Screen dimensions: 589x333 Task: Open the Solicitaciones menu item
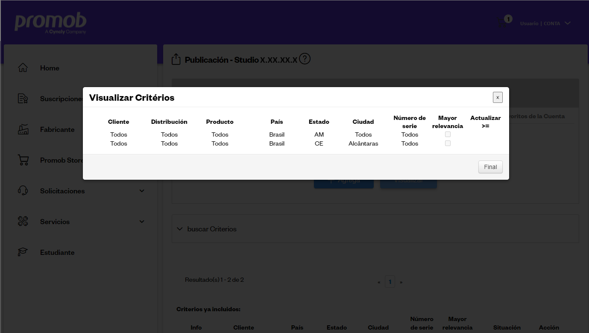pos(62,191)
